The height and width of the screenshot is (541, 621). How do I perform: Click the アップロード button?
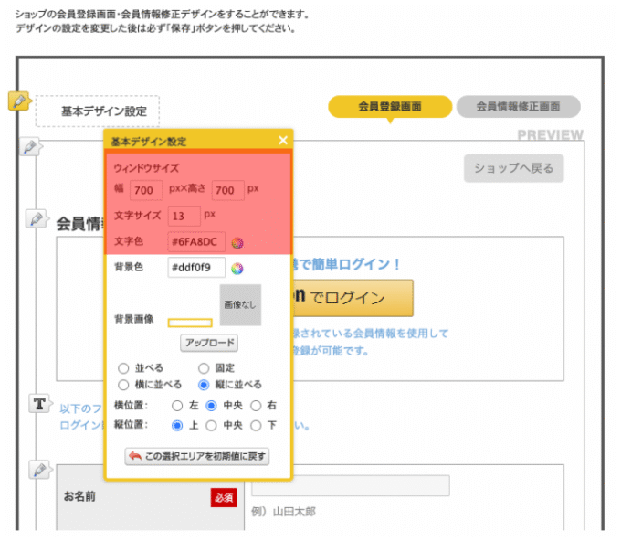click(209, 344)
